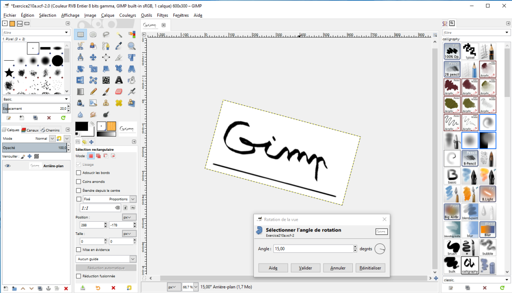
Task: Select the Scissors Select tool
Action: coord(80,46)
